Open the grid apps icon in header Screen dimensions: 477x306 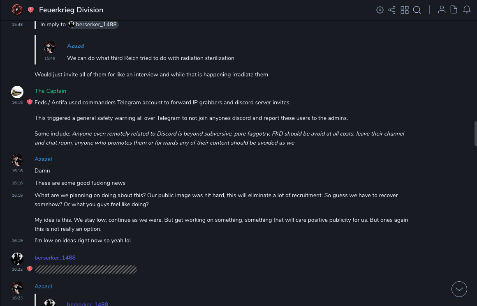pyautogui.click(x=405, y=10)
